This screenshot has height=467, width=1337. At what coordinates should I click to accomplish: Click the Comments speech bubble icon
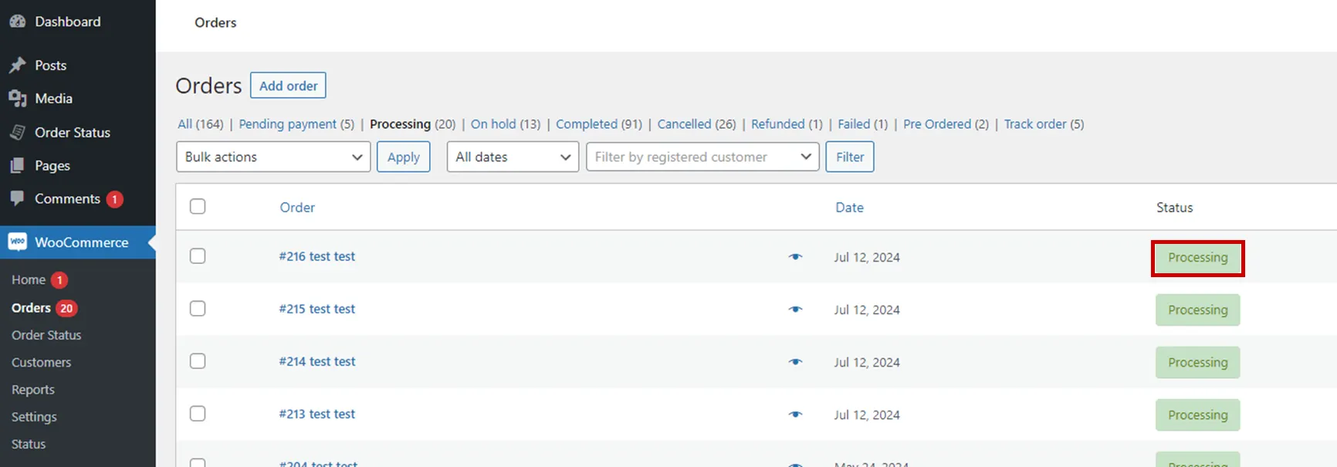17,198
